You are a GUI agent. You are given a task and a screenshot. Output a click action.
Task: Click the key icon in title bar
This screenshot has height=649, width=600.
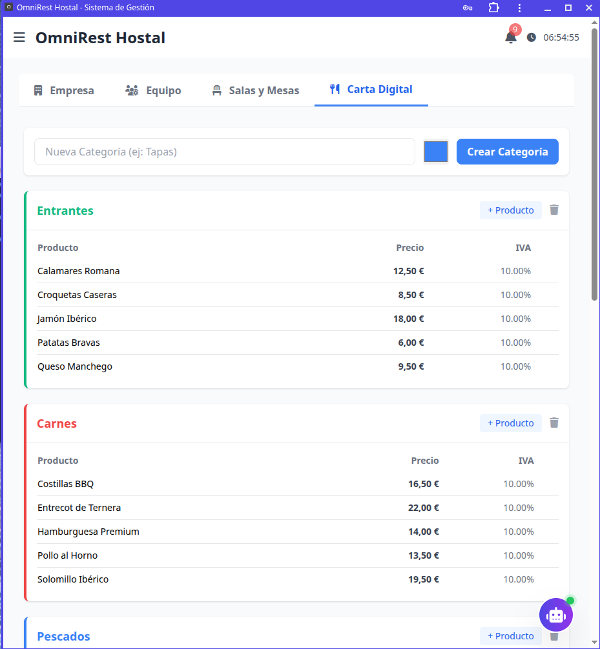pos(468,8)
